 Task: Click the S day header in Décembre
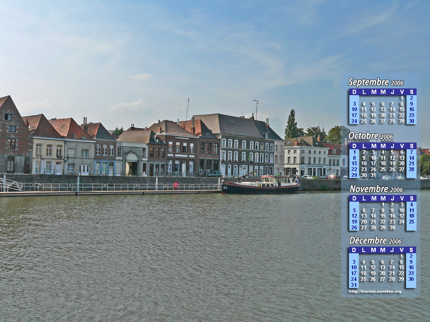411,250
